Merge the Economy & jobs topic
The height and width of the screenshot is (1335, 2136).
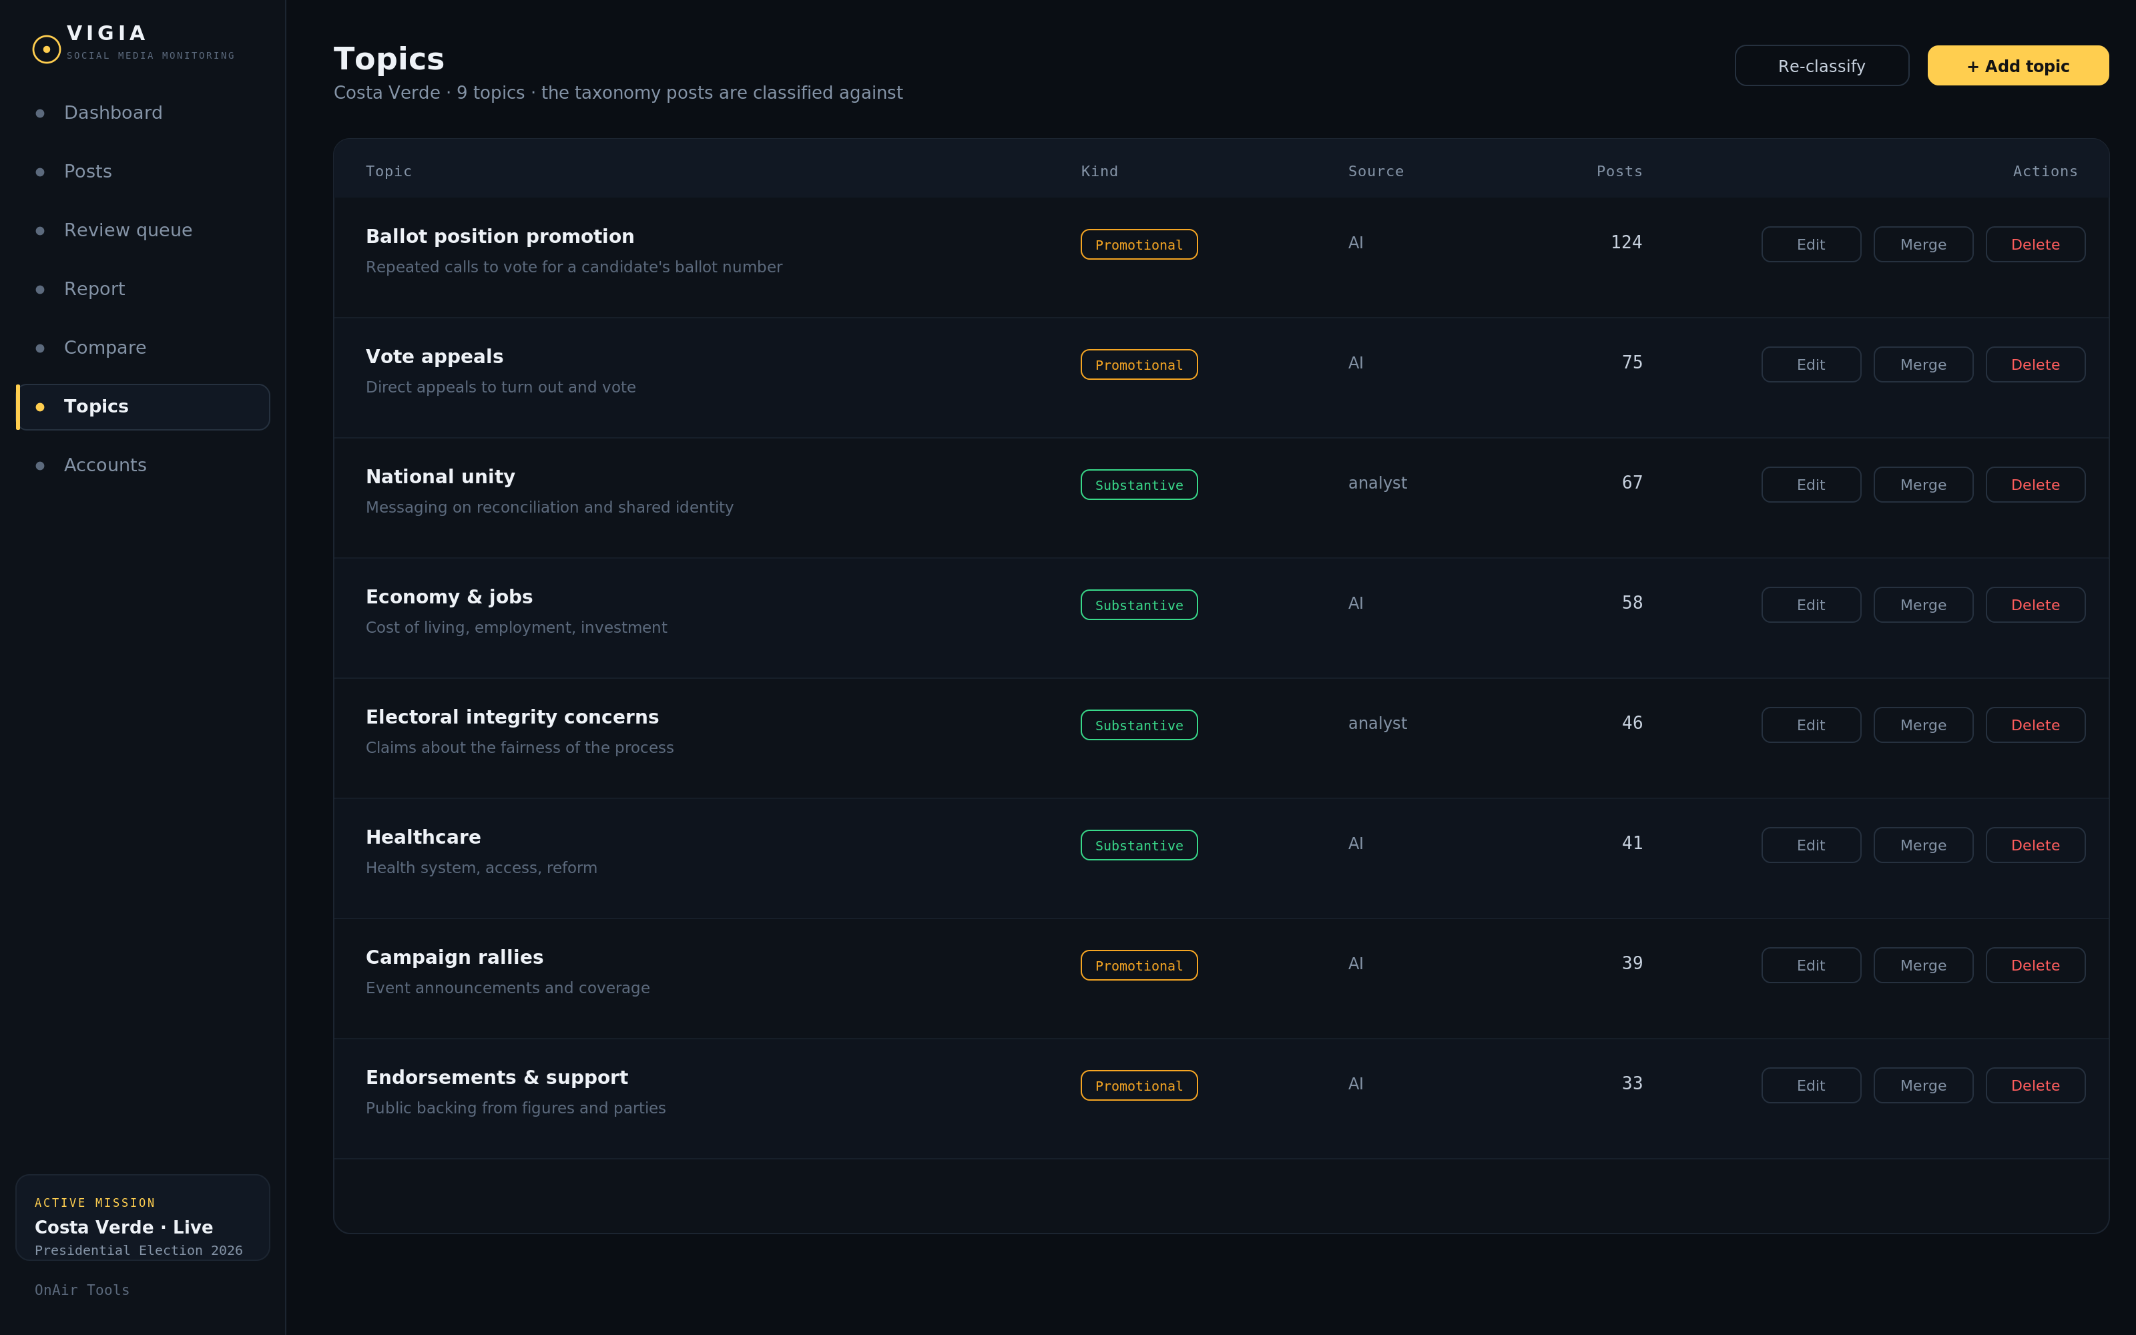click(x=1922, y=605)
